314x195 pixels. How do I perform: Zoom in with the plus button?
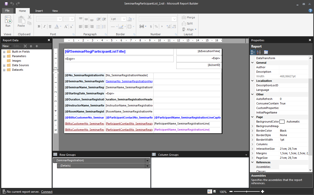tap(263, 192)
